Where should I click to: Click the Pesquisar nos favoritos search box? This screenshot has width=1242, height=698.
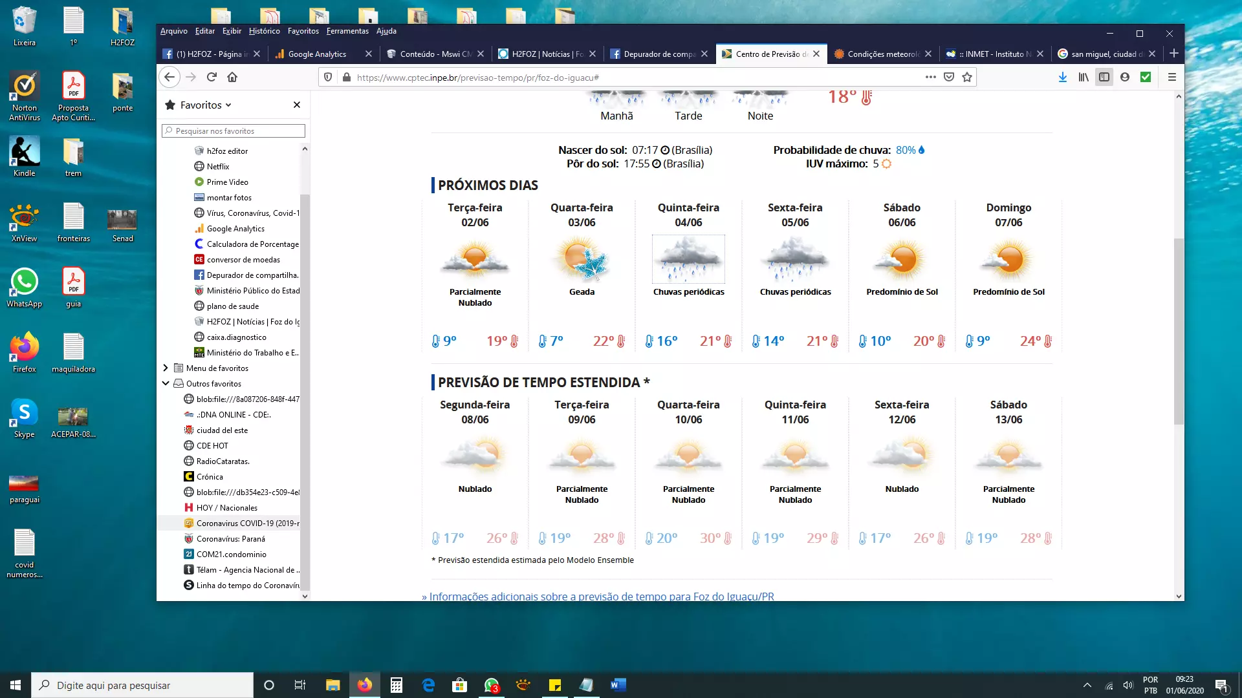pyautogui.click(x=234, y=131)
